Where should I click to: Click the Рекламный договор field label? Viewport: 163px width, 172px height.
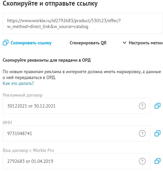(x=23, y=95)
